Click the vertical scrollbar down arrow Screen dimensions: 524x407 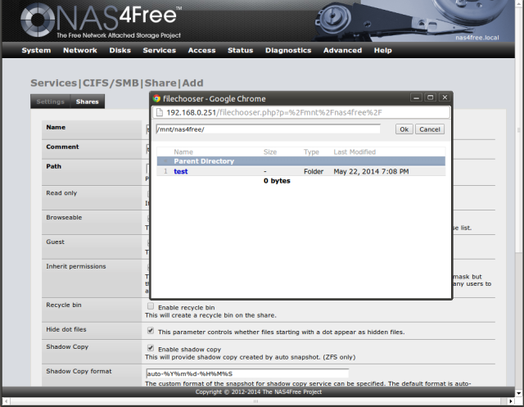point(519,393)
